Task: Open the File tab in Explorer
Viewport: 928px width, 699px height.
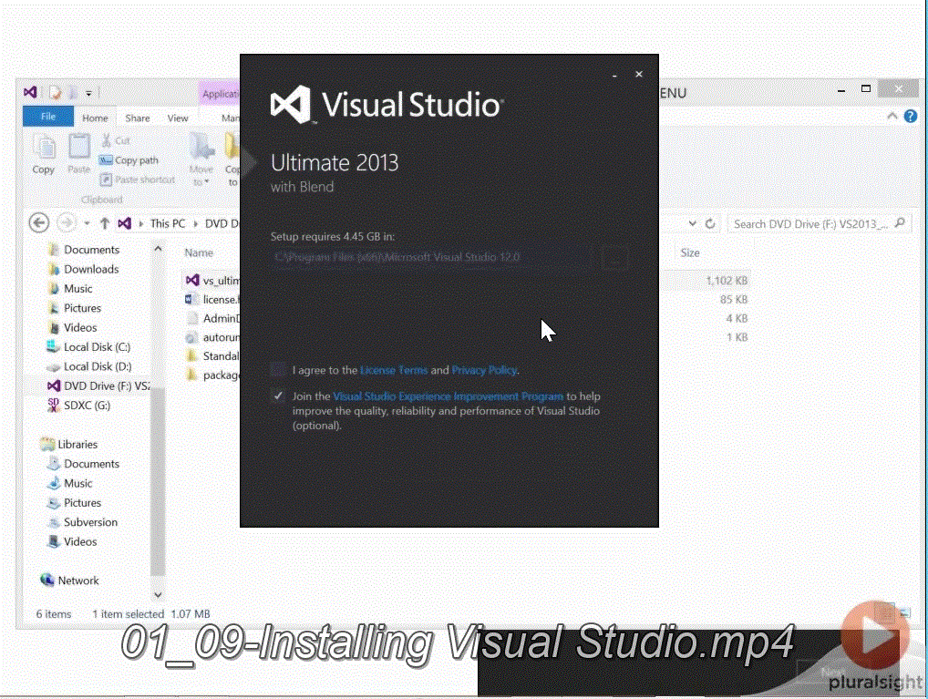Action: (x=48, y=117)
